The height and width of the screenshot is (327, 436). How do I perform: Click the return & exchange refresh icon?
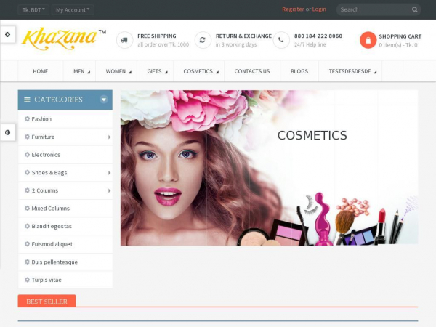point(203,40)
